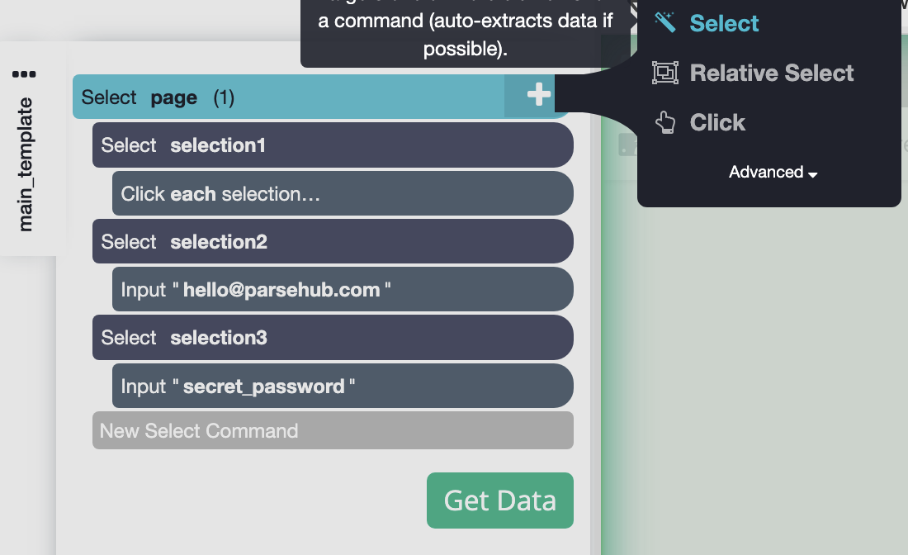908x555 pixels.
Task: Open the 'Click each selection…' command
Action: 342,194
